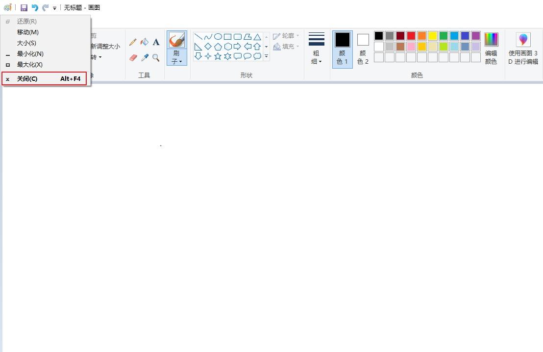Select the Text tool
The width and height of the screenshot is (543, 352).
[156, 42]
